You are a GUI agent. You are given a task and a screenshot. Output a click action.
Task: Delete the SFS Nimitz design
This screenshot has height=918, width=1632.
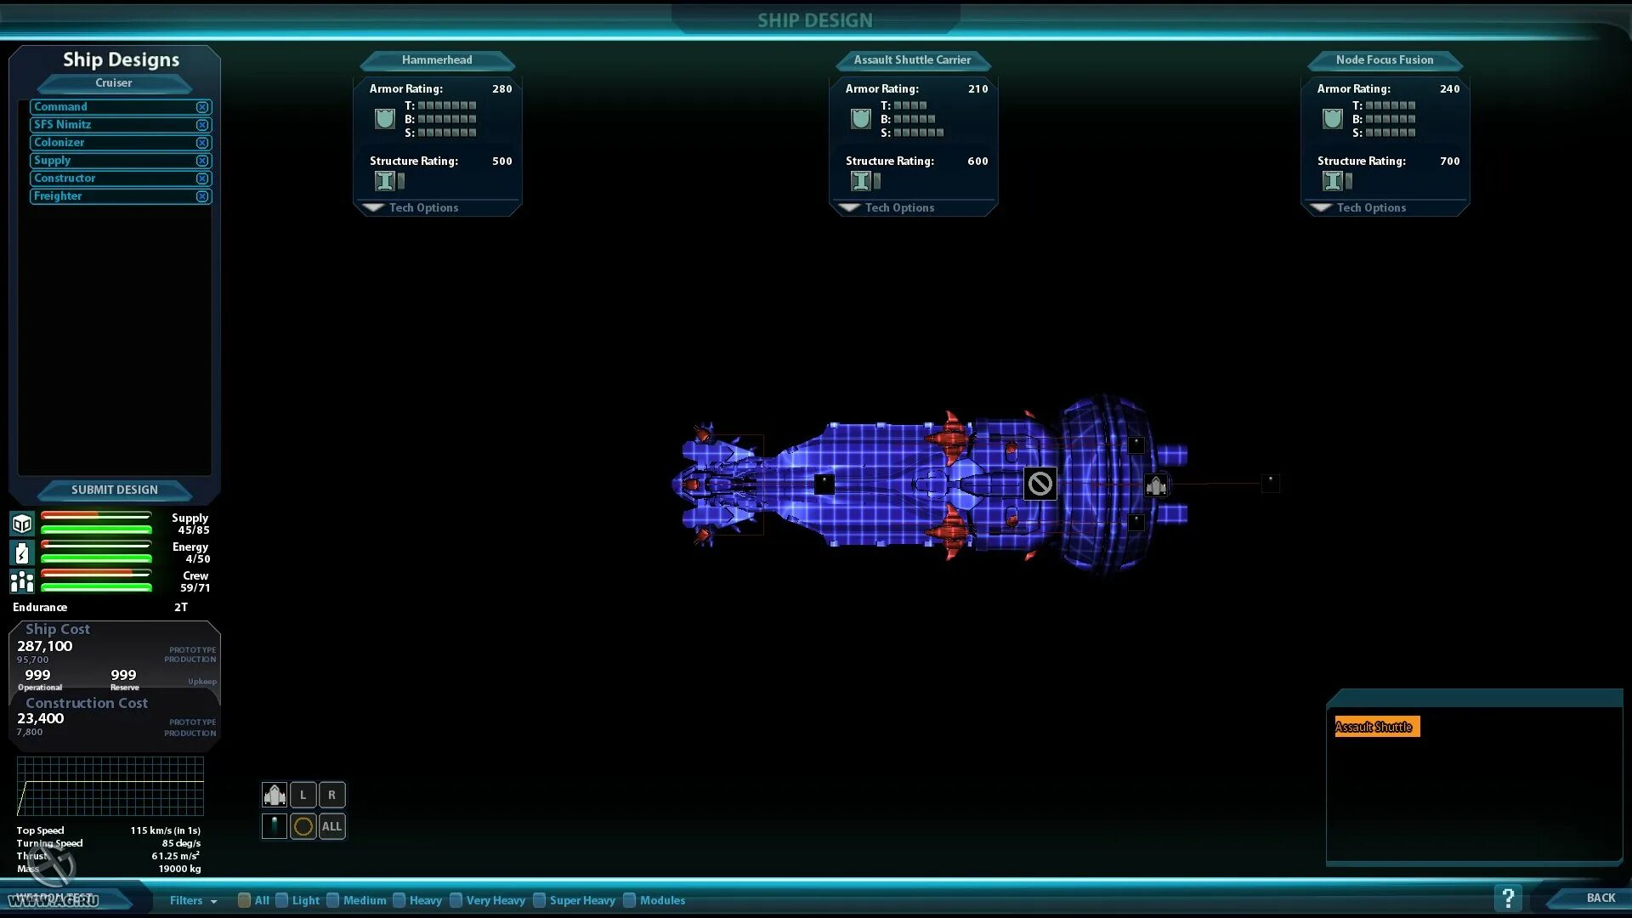click(x=202, y=125)
